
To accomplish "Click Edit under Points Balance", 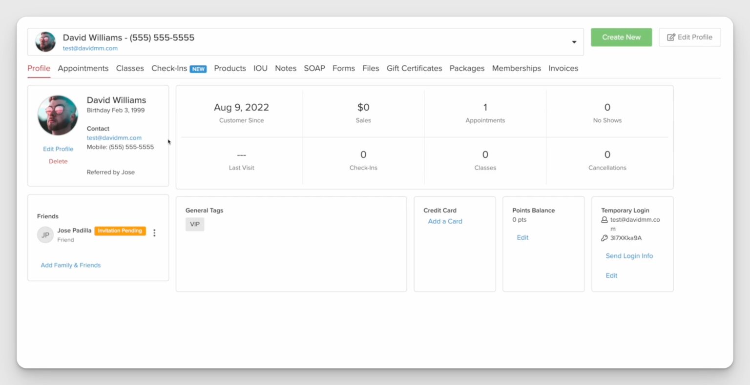I will (x=522, y=237).
